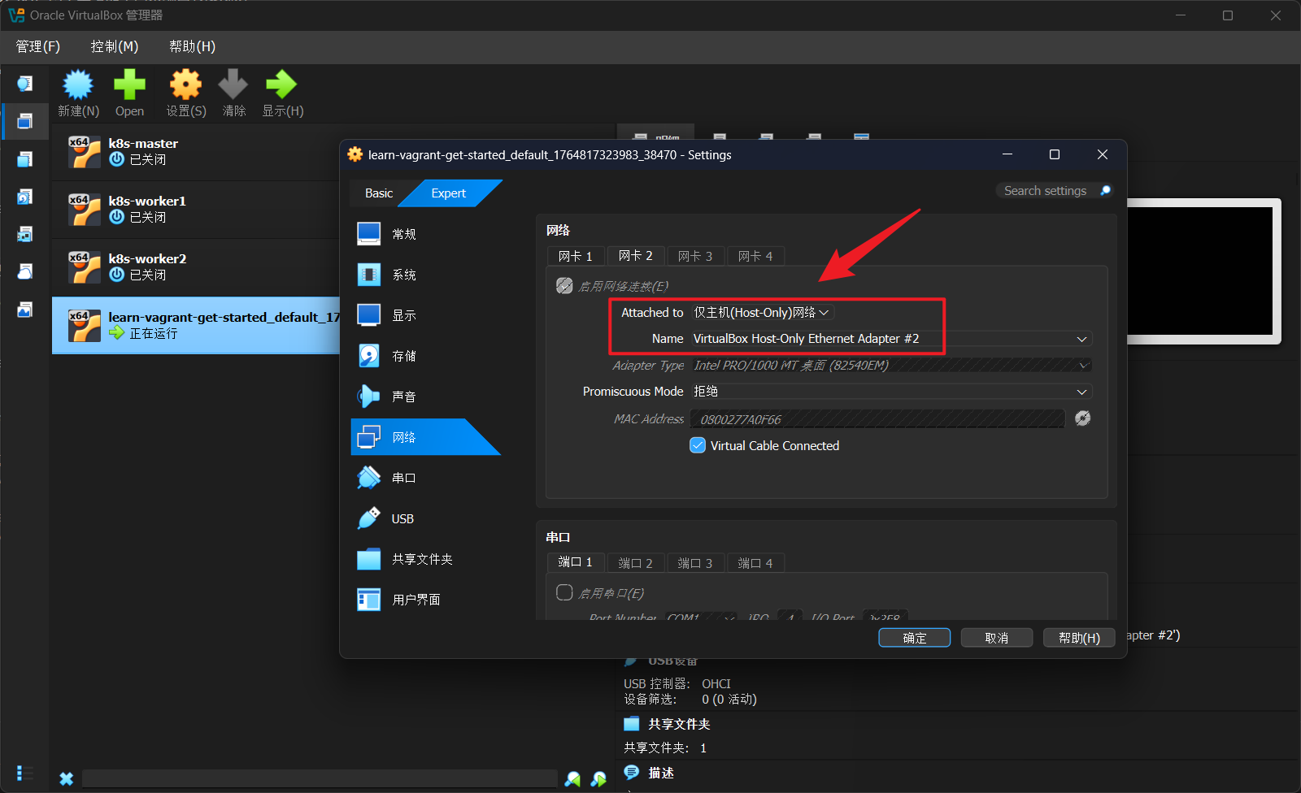Toggle the 启用网络连接(E) checkbox
The width and height of the screenshot is (1301, 793).
[564, 286]
